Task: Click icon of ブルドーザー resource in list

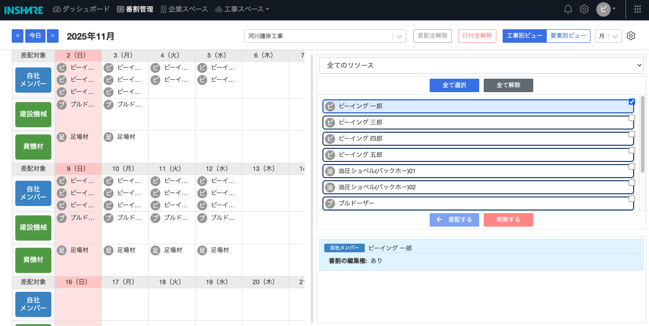Action: 330,203
